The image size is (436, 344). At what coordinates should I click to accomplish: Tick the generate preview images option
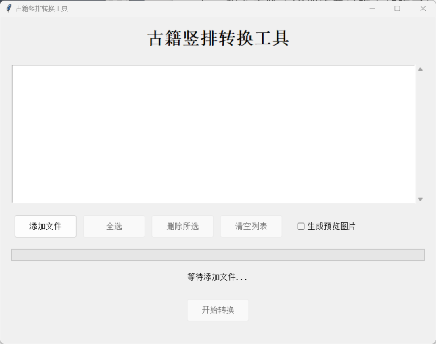pos(300,227)
